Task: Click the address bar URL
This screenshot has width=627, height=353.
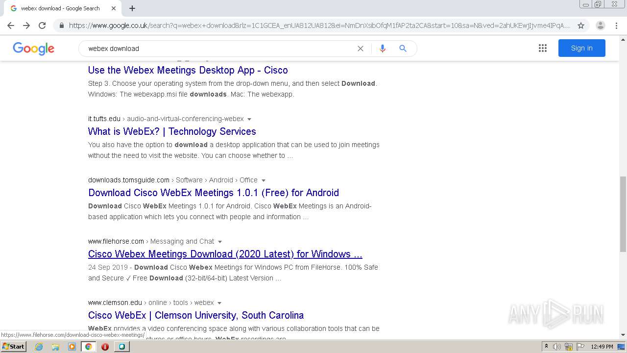Action: [319, 25]
